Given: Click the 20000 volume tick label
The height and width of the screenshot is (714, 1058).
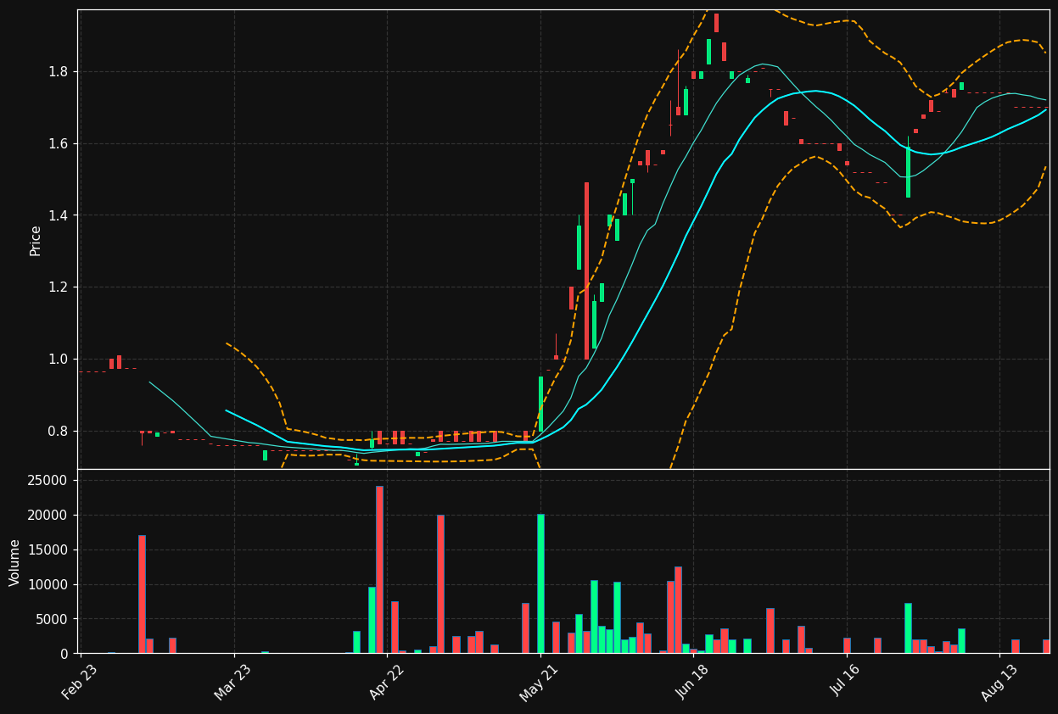Looking at the screenshot, I should pyautogui.click(x=50, y=516).
